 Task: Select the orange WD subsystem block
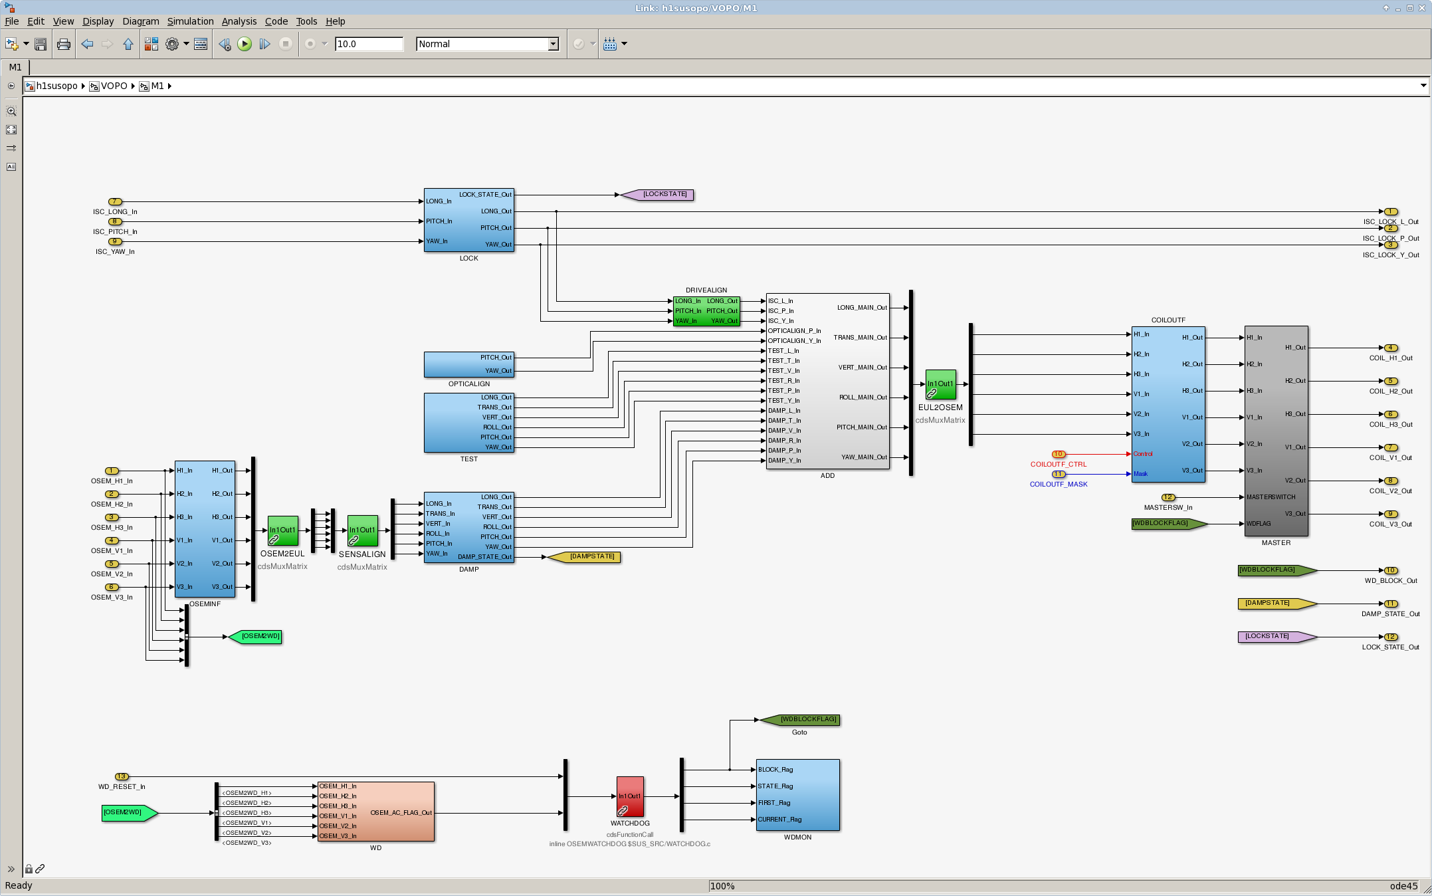coord(376,812)
